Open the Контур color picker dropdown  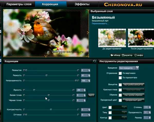(x=120, y=118)
